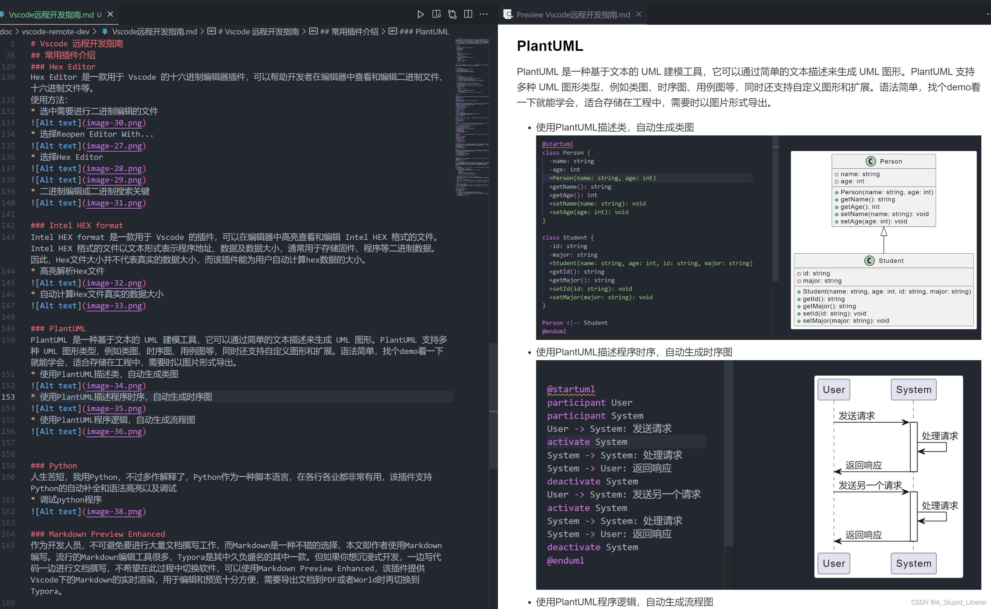The width and height of the screenshot is (991, 609).
Task: Click line number 149 in the gutter
Action: tap(8, 329)
